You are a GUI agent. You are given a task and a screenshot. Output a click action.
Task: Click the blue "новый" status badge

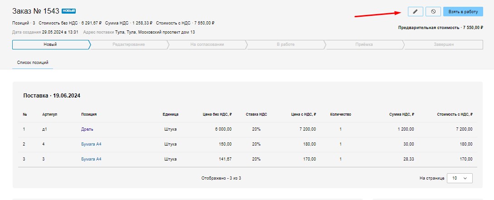coord(68,10)
